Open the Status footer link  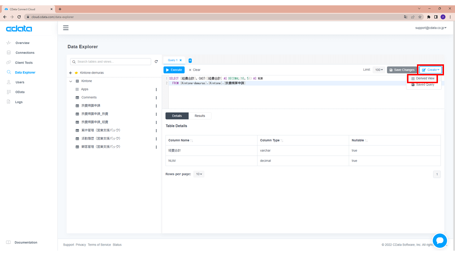[117, 245]
